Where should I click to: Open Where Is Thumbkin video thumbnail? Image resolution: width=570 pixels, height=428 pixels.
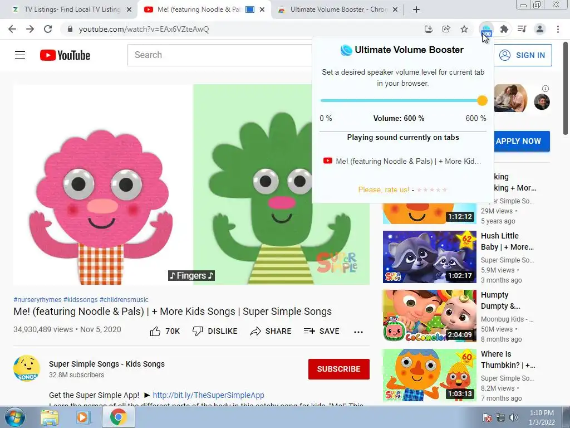click(429, 375)
